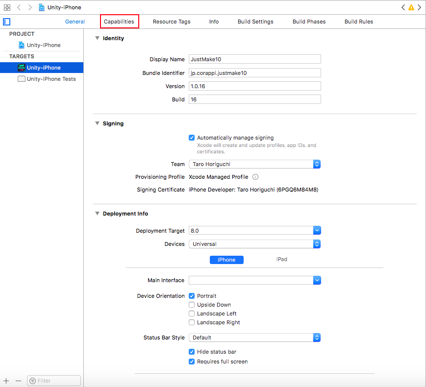Add a new target with plus button

[6, 381]
